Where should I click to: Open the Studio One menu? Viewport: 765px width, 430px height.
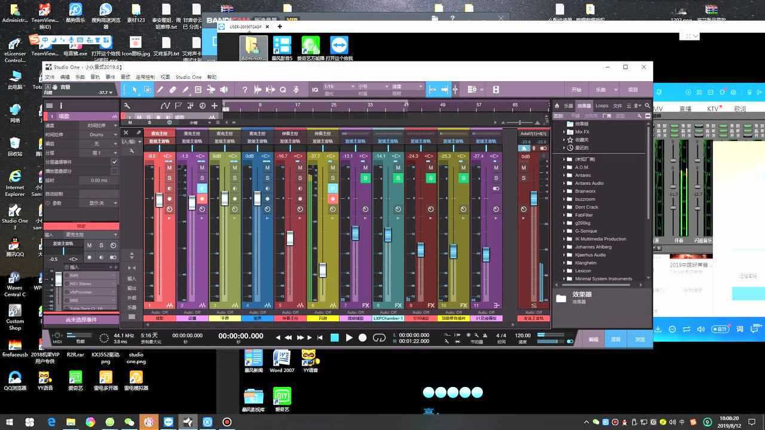pos(188,77)
